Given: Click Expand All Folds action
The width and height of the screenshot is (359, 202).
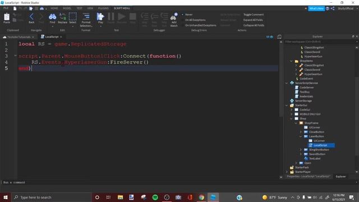Looking at the screenshot, I should pos(253,20).
